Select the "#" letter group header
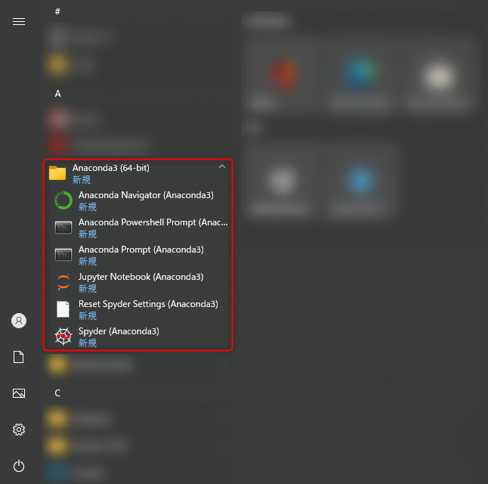488x484 pixels. pyautogui.click(x=58, y=11)
